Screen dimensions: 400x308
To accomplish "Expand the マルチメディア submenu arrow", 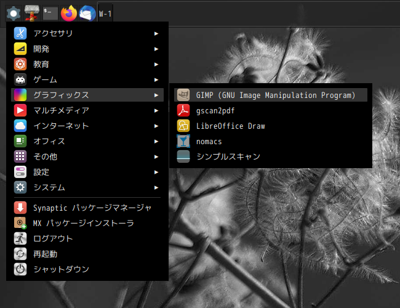I will (156, 111).
